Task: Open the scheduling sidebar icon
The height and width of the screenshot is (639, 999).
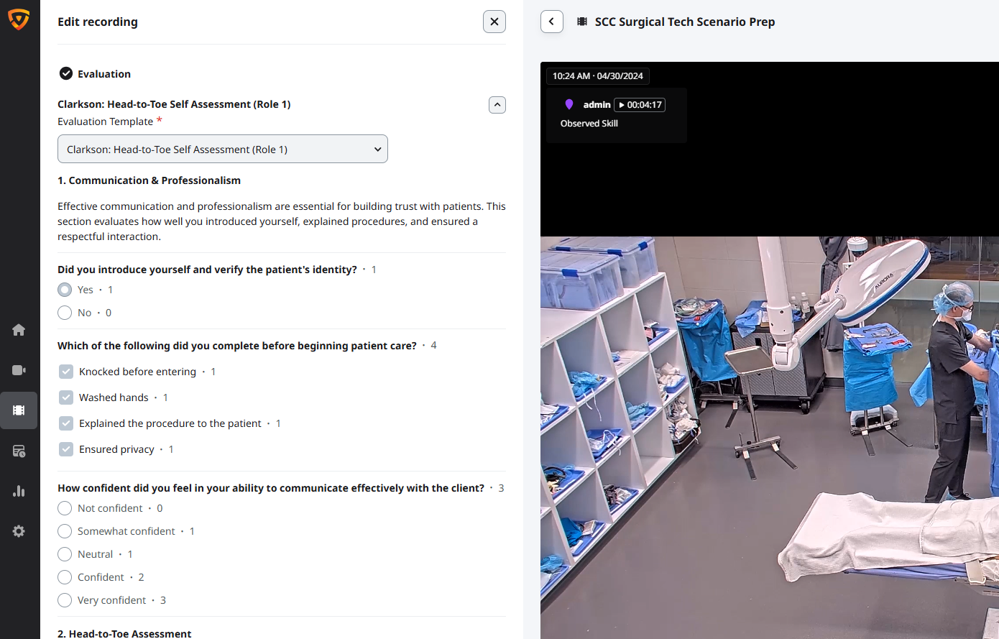Action: pos(19,451)
